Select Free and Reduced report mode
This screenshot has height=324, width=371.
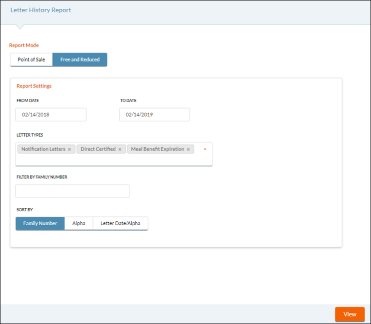point(80,60)
